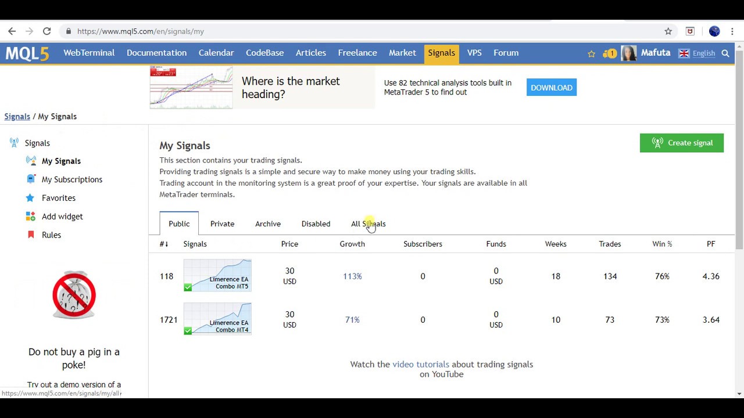Switch to the Private tab
This screenshot has height=418, width=744.
point(222,224)
